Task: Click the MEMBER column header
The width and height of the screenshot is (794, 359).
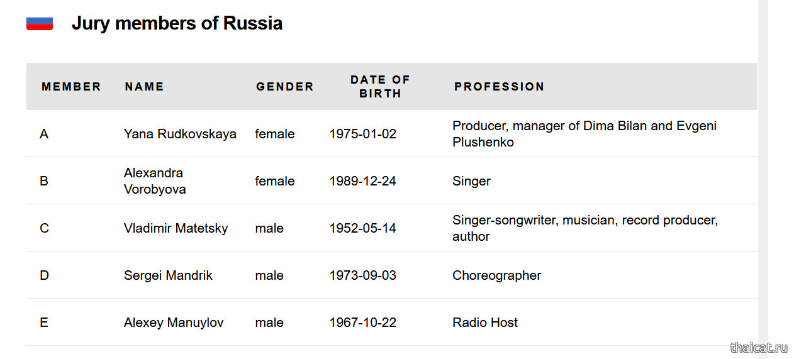Action: click(x=71, y=87)
